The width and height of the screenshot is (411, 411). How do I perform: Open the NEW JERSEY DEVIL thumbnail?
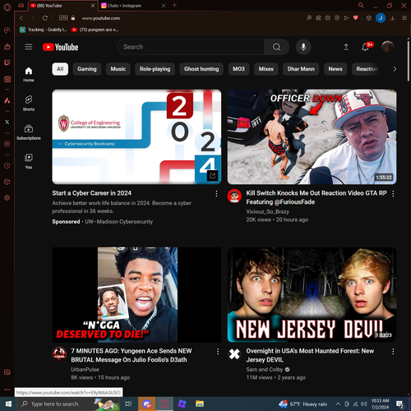pos(312,294)
